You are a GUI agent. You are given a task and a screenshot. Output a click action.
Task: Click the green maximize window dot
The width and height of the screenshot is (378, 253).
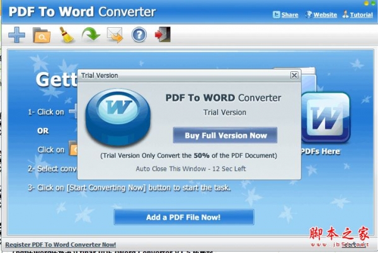(x=374, y=3)
